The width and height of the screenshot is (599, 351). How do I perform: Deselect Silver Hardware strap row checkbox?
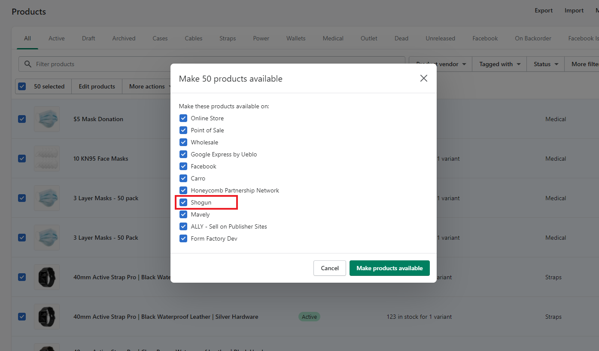(x=22, y=317)
